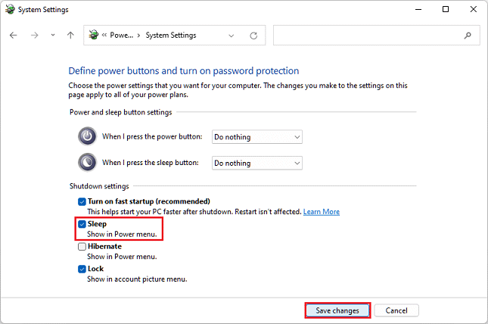The width and height of the screenshot is (488, 324).
Task: Enable the Hibernate checkbox
Action: pyautogui.click(x=82, y=247)
